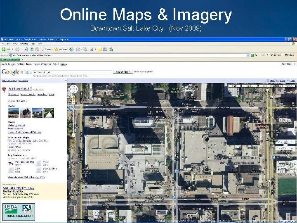The height and width of the screenshot is (223, 297).
Task: Open the 'More...' map layers dropdown
Action: 249,86
